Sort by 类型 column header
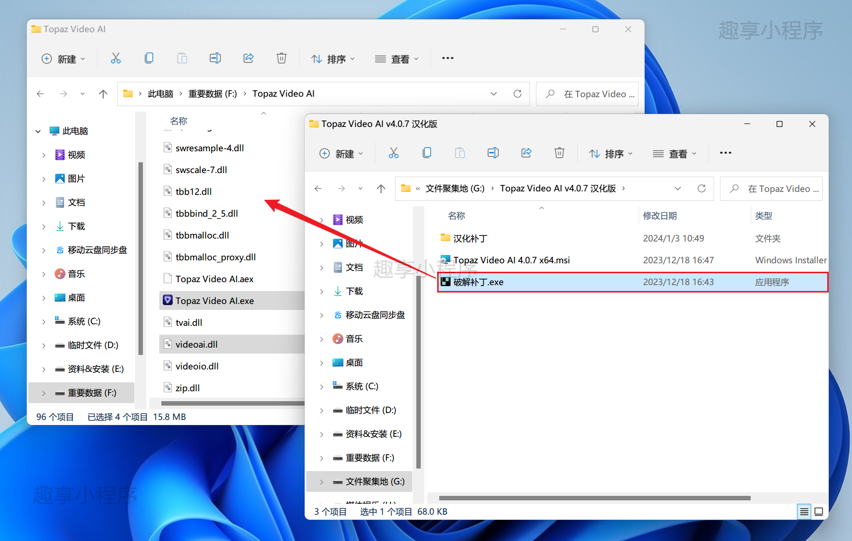Image resolution: width=852 pixels, height=541 pixels. tap(764, 216)
